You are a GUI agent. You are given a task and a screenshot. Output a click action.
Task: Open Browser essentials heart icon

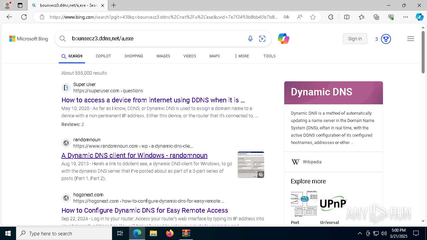tap(391, 17)
